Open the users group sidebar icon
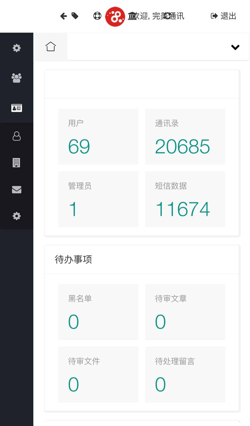 (17, 78)
